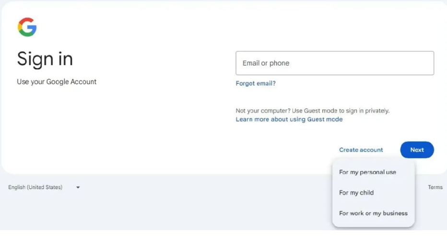
Task: Focus the Email or phone field
Action: (x=334, y=63)
